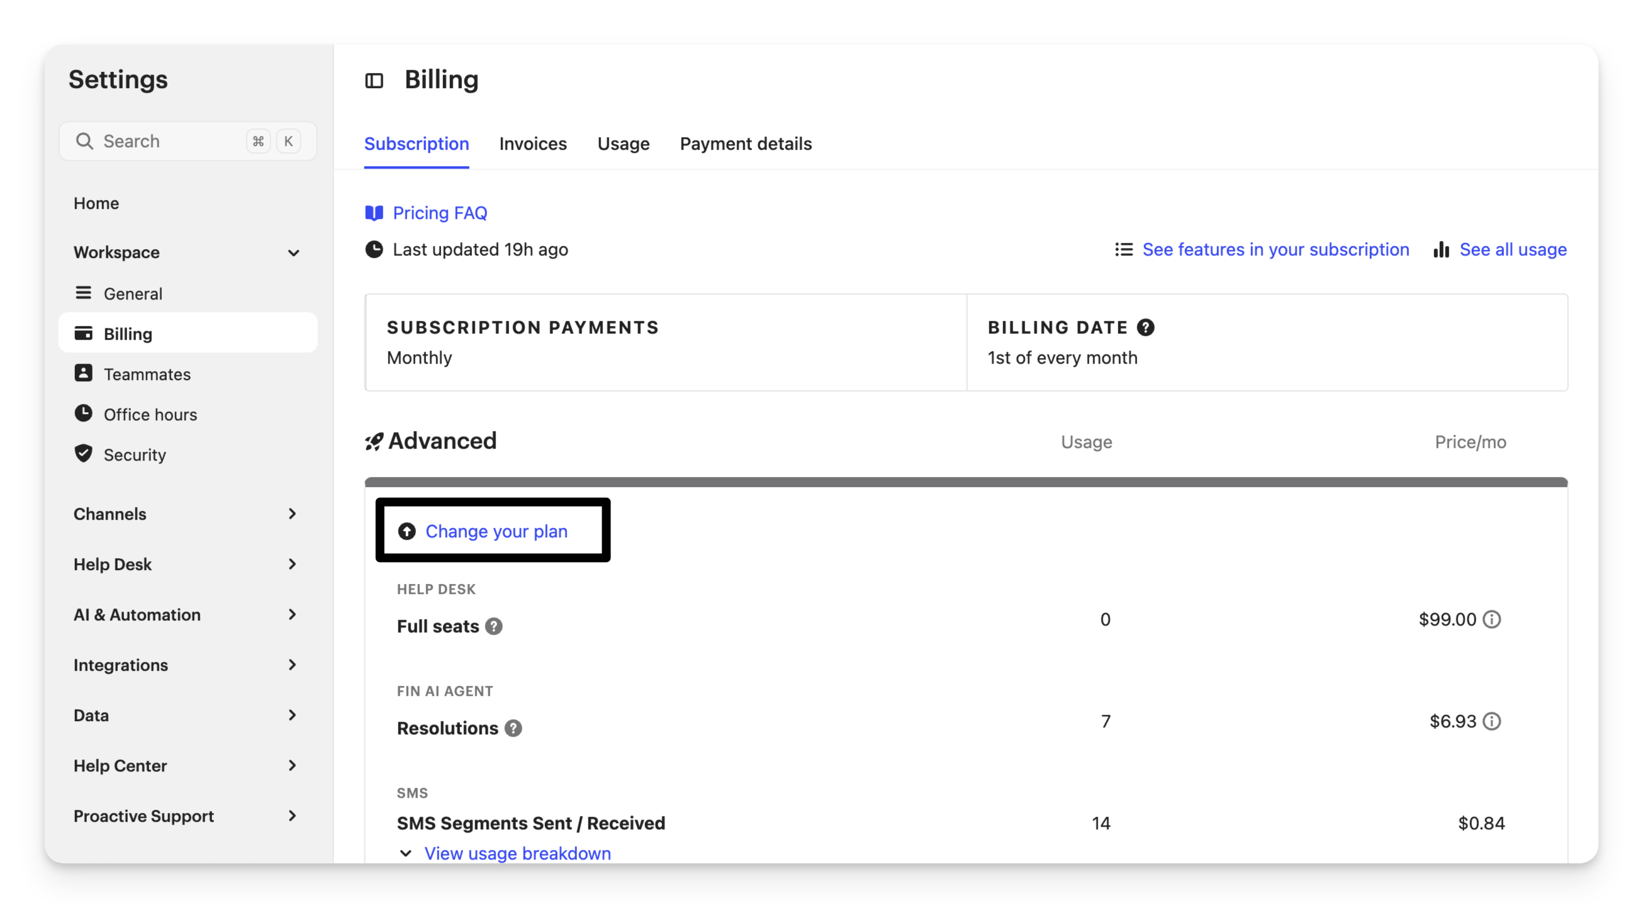
Task: Click the Change your plan link
Action: [496, 531]
